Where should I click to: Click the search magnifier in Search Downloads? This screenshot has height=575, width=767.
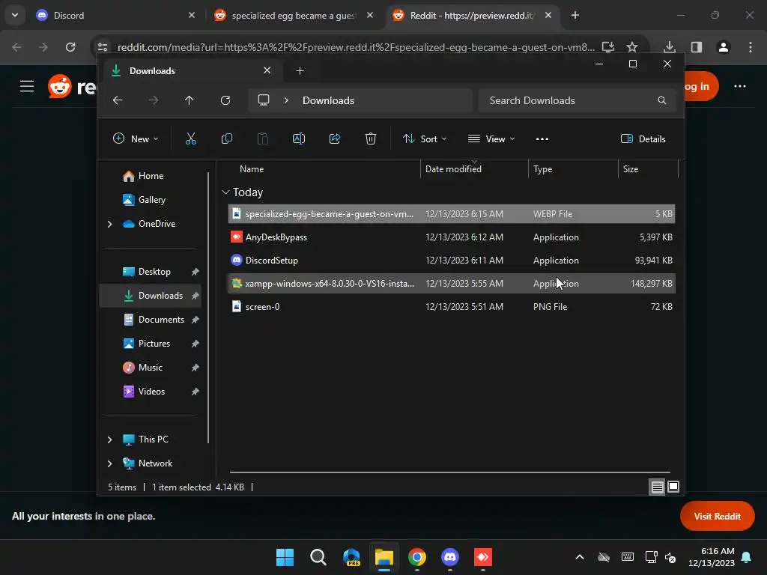click(x=662, y=100)
